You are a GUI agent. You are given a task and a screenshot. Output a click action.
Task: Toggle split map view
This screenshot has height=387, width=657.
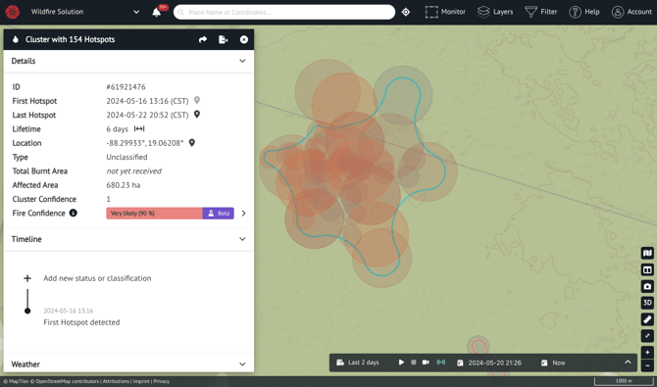[647, 269]
